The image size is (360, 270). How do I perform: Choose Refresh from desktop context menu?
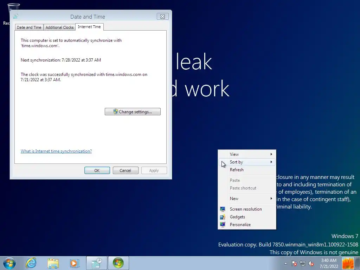pyautogui.click(x=247, y=170)
